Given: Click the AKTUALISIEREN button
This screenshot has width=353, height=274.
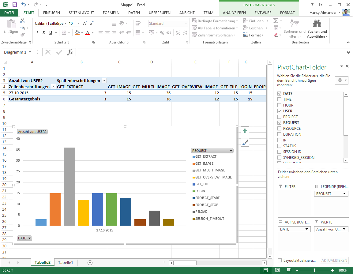Looking at the screenshot, I should (x=334, y=260).
